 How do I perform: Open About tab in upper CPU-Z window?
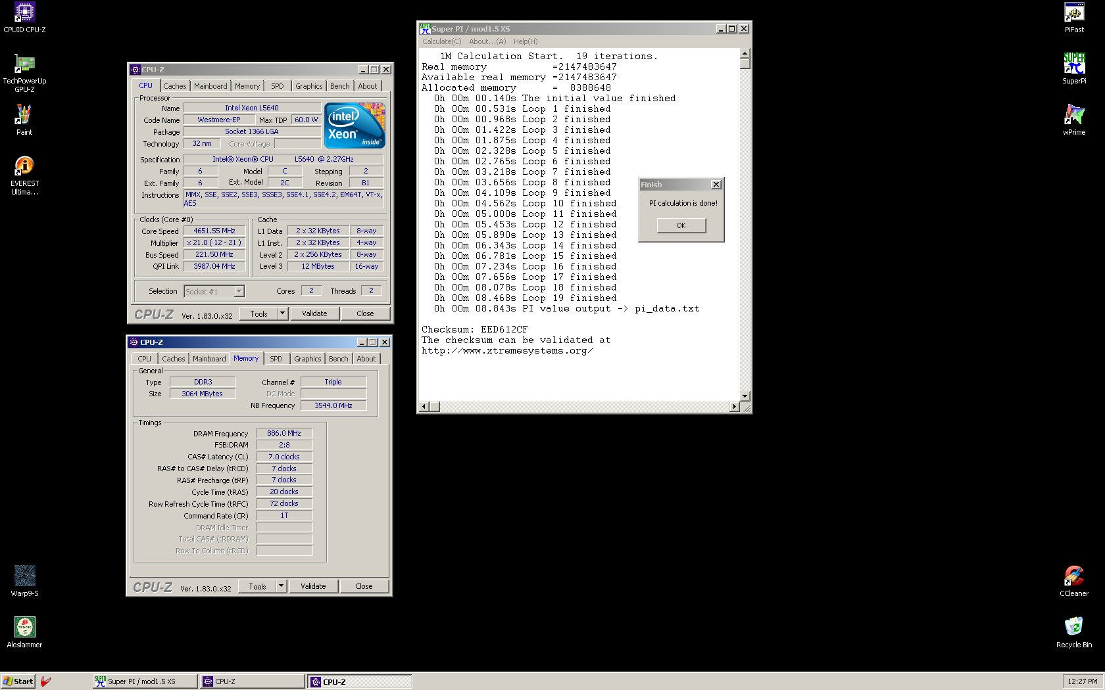368,86
